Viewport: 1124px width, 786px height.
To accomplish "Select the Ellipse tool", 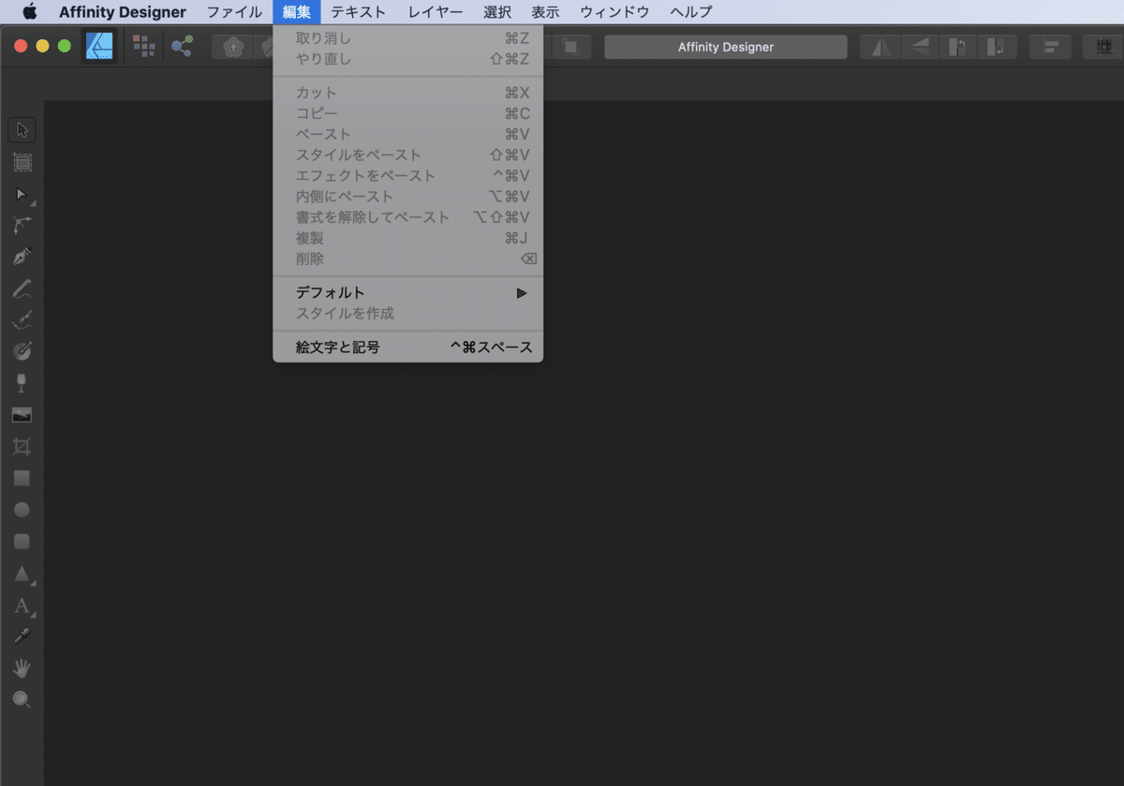I will [22, 510].
